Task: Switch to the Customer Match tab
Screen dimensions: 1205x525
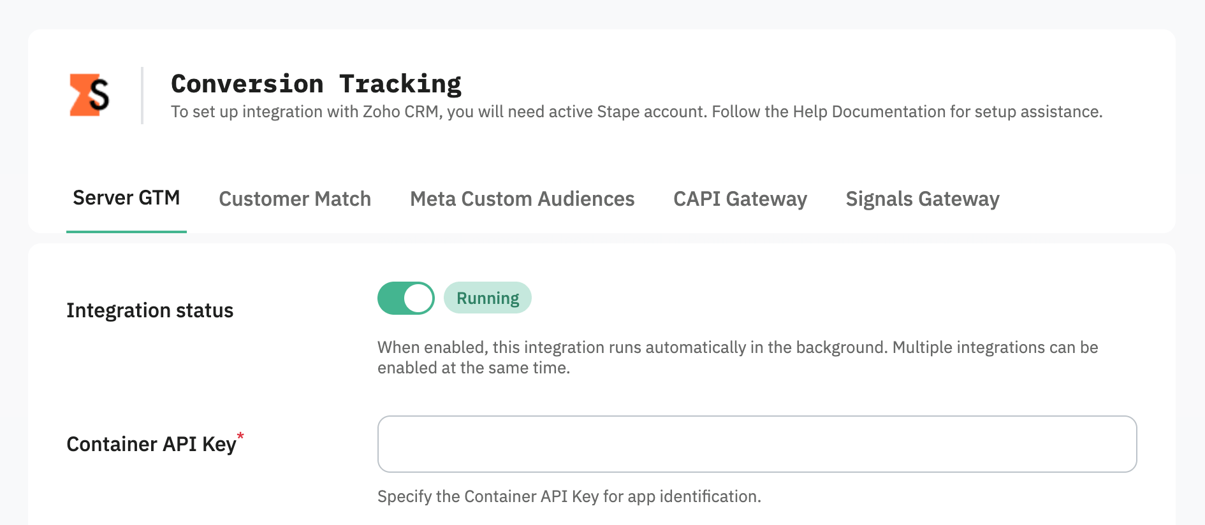Action: point(295,199)
